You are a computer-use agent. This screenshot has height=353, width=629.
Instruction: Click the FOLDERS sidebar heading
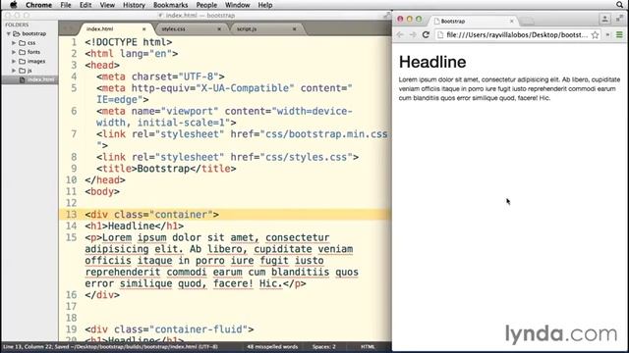(x=17, y=25)
